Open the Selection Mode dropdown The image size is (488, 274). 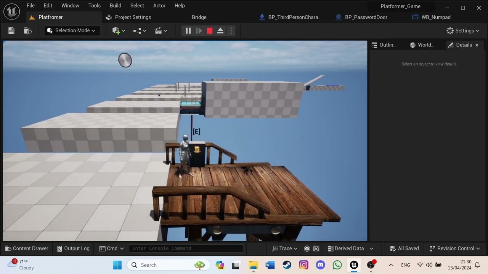(x=72, y=30)
